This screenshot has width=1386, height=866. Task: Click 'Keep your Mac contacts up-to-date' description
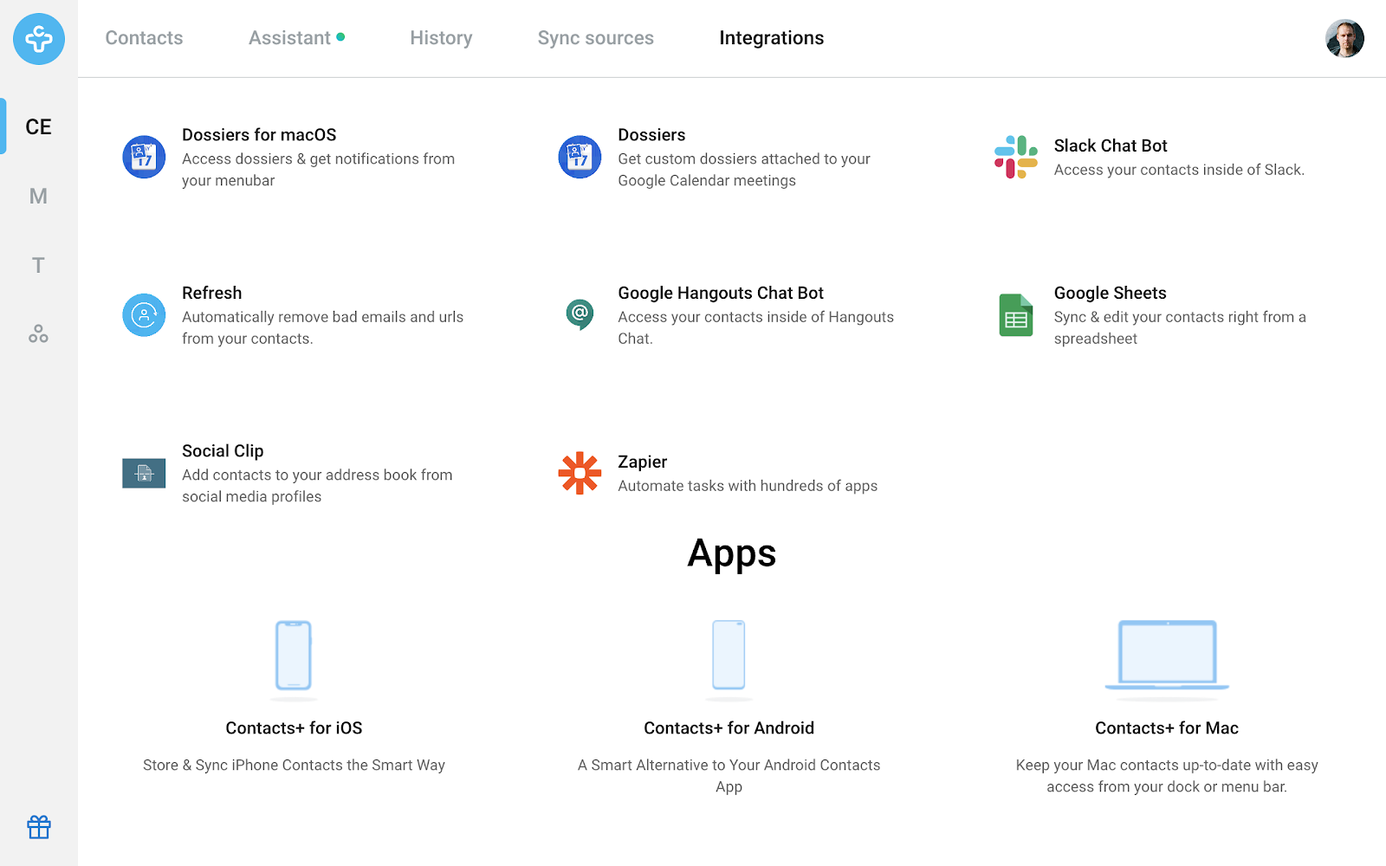point(1167,776)
